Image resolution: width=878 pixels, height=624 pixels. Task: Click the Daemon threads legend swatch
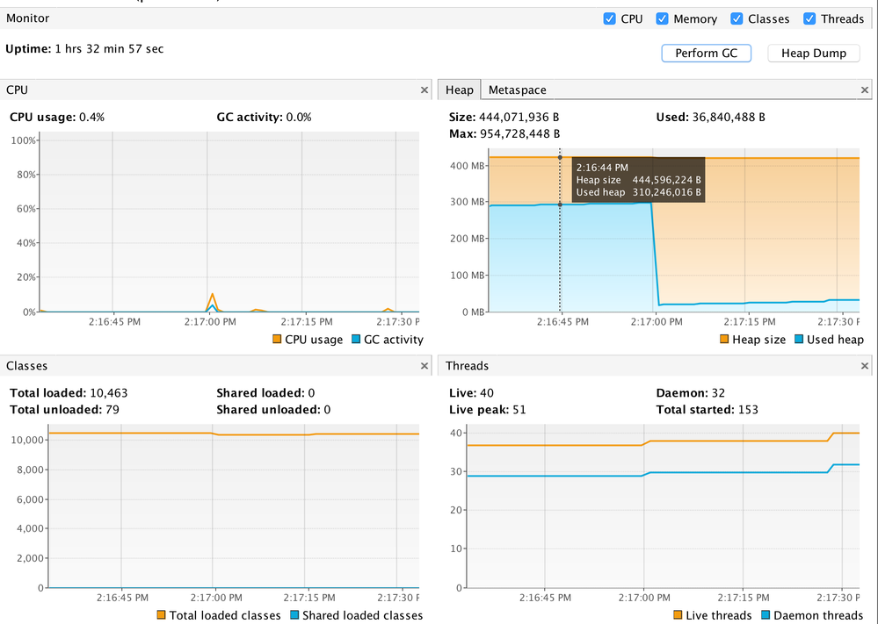click(x=766, y=614)
